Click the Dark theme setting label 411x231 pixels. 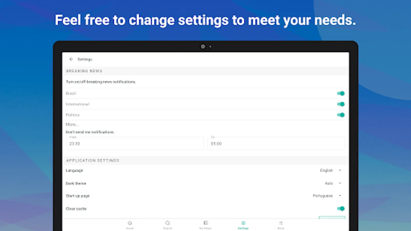coord(76,183)
